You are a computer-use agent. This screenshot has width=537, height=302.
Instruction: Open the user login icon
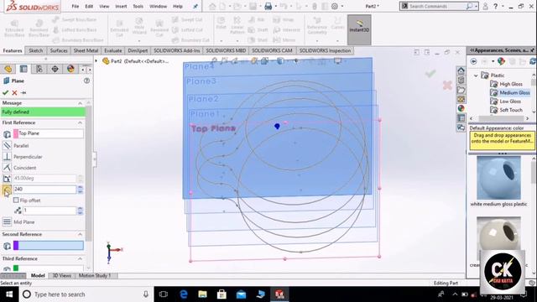coord(485,6)
